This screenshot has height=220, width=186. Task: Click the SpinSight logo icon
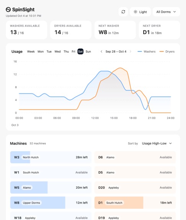tap(8, 10)
